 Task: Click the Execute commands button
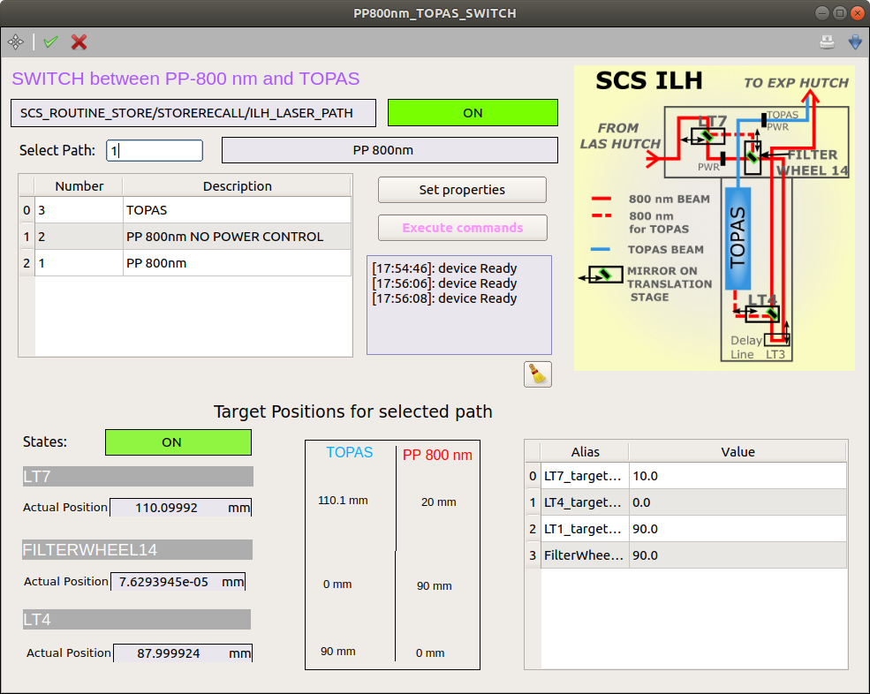[x=462, y=228]
